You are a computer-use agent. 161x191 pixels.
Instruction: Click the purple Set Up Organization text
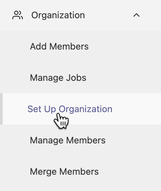pyautogui.click(x=70, y=109)
